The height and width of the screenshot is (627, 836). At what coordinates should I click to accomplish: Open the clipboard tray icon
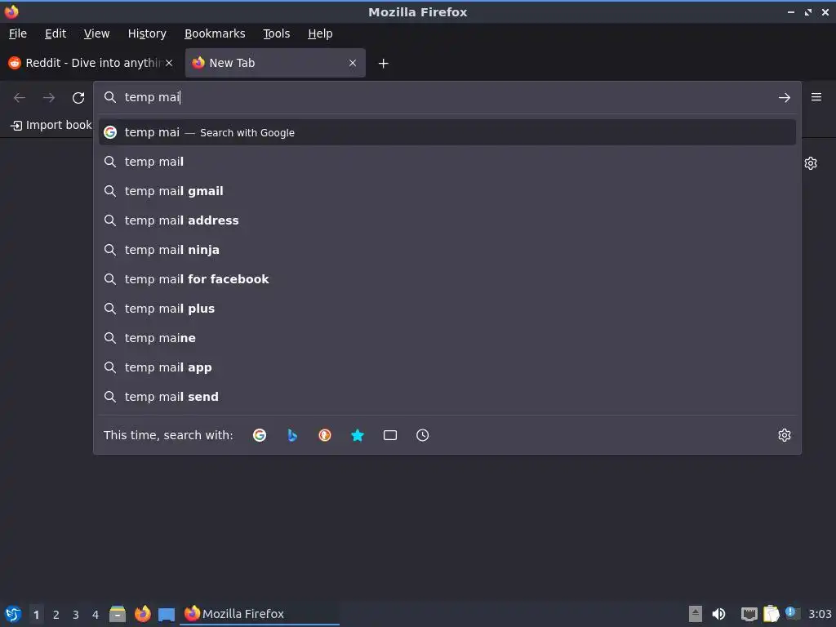tap(771, 614)
